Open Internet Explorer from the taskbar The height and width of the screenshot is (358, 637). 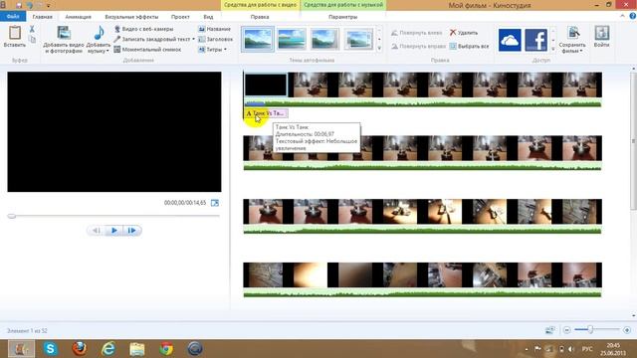click(x=108, y=349)
